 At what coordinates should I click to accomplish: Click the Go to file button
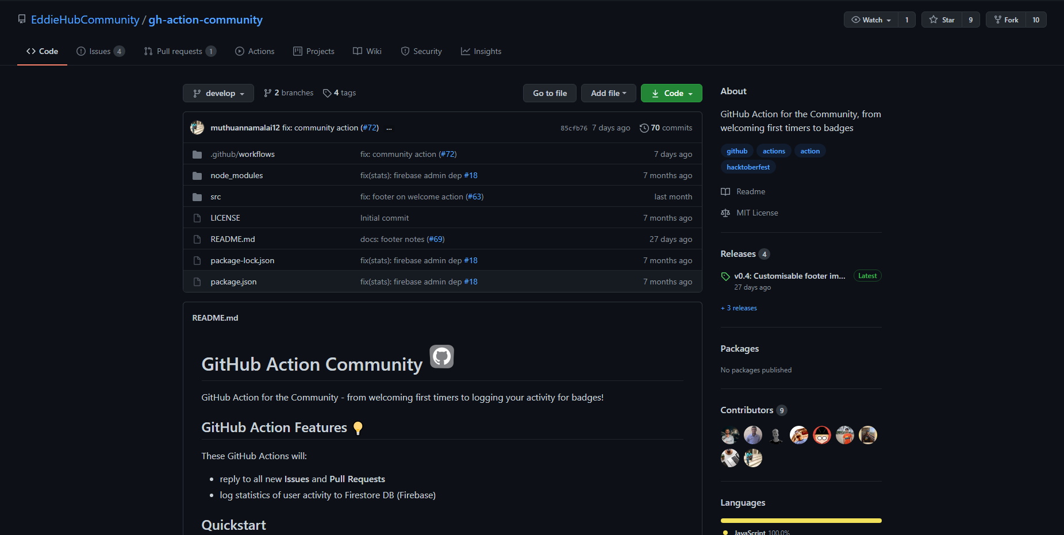[549, 93]
